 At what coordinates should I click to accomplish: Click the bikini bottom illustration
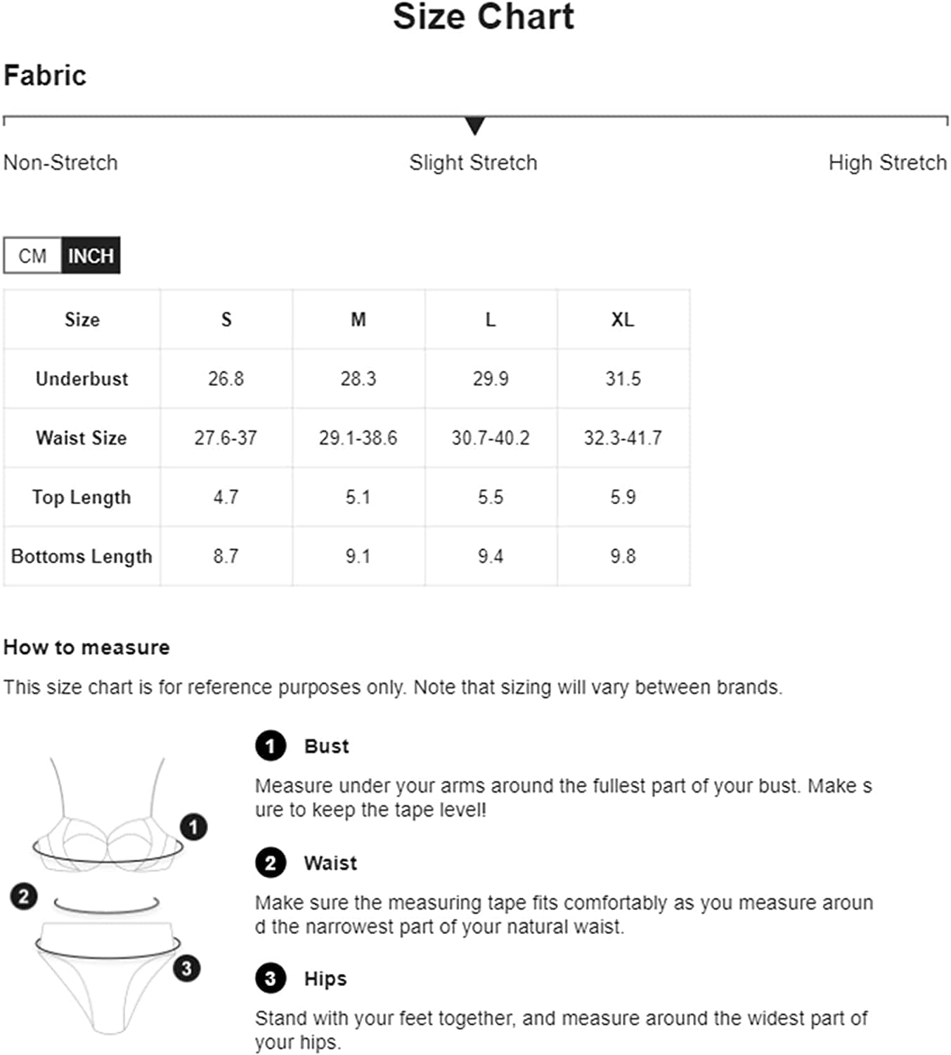click(x=108, y=978)
